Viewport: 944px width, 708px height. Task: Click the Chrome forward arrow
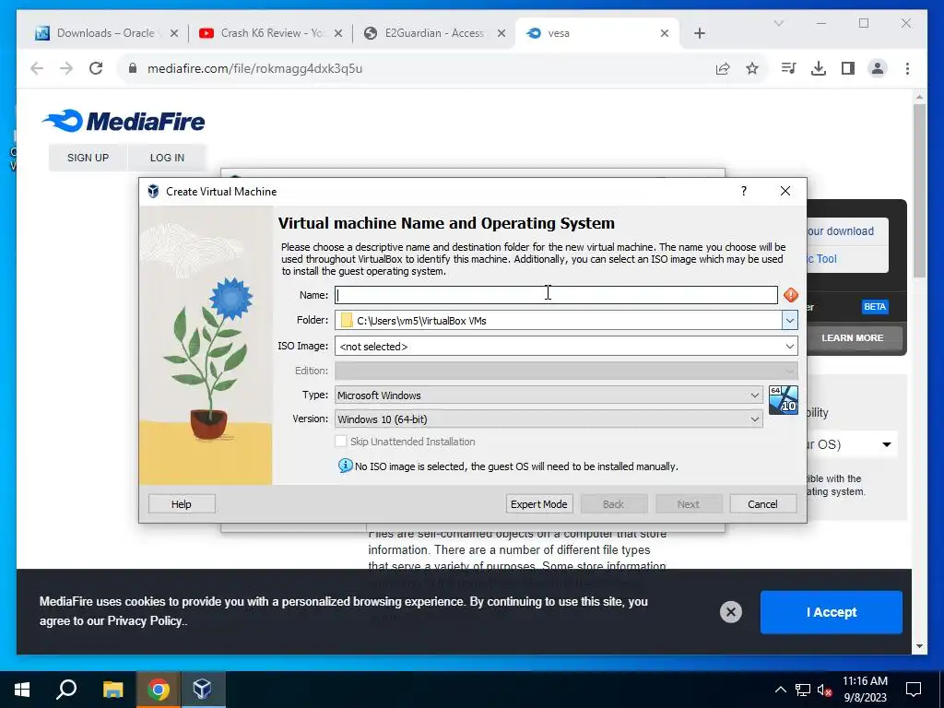click(x=66, y=68)
